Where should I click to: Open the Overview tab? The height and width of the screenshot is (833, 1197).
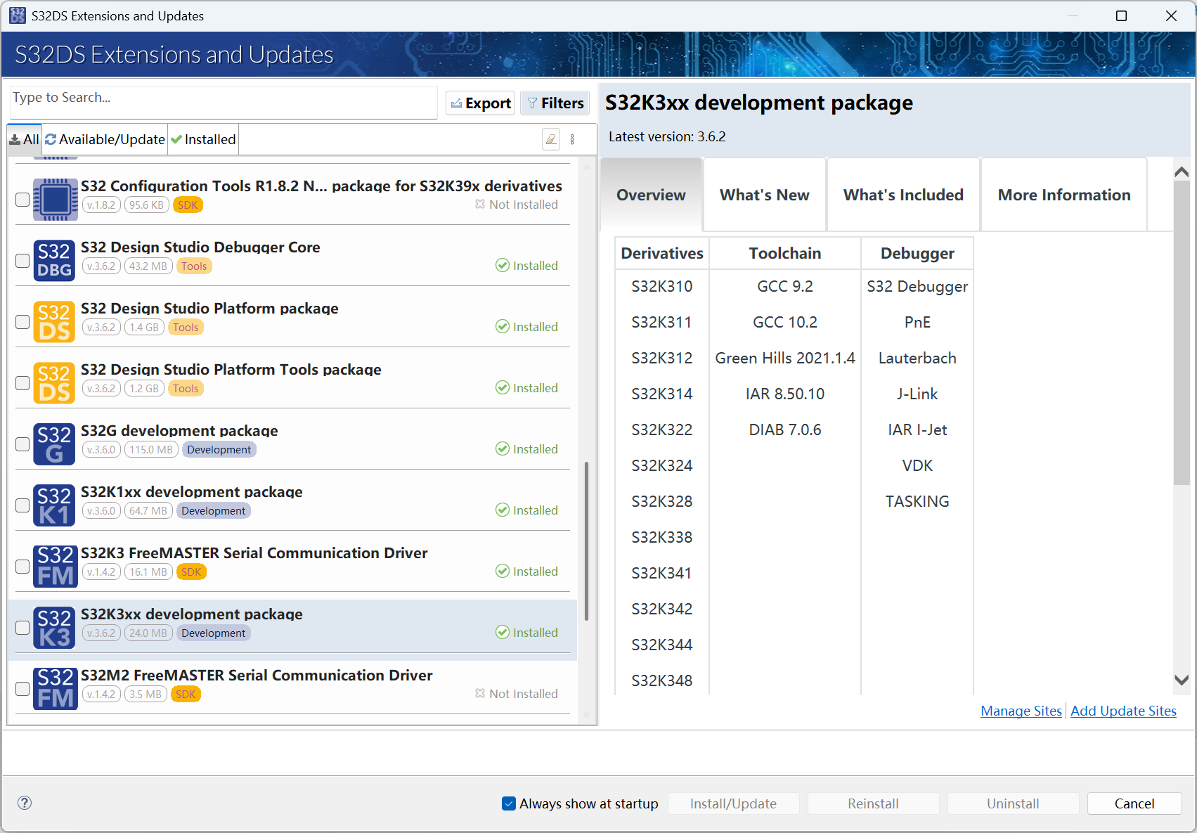(x=651, y=195)
